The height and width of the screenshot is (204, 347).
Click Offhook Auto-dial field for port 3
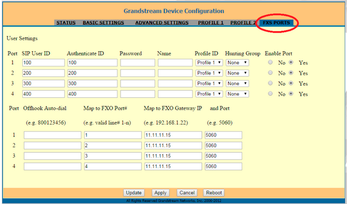[x=52, y=156]
